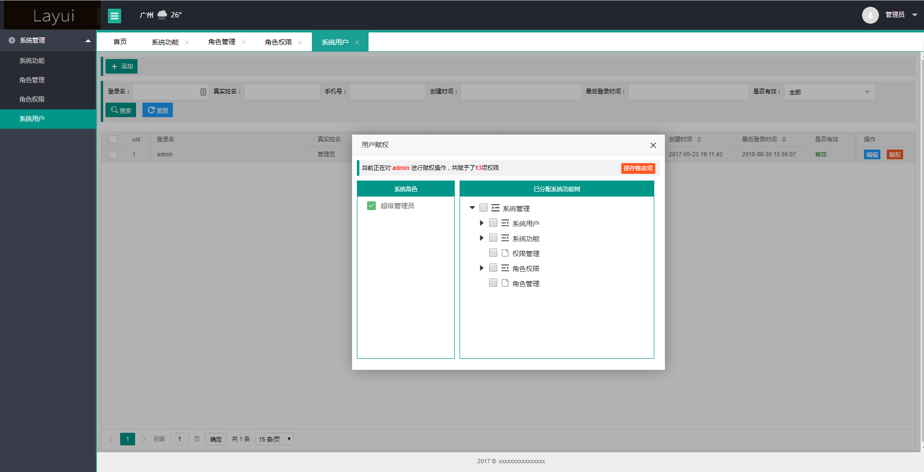Click the 最后登录时间 date field
924x472 pixels.
[x=689, y=91]
